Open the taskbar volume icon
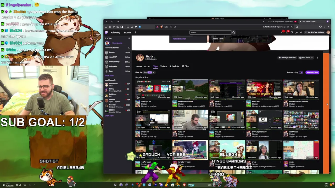Image resolution: width=335 pixels, height=188 pixels. pos(17,185)
